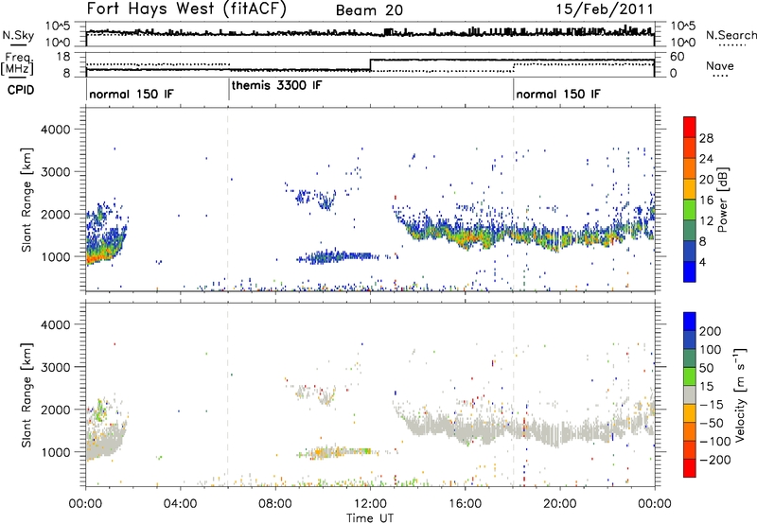Image resolution: width=757 pixels, height=524 pixels.
Task: Click the '60' Nave axis value
Action: click(678, 57)
